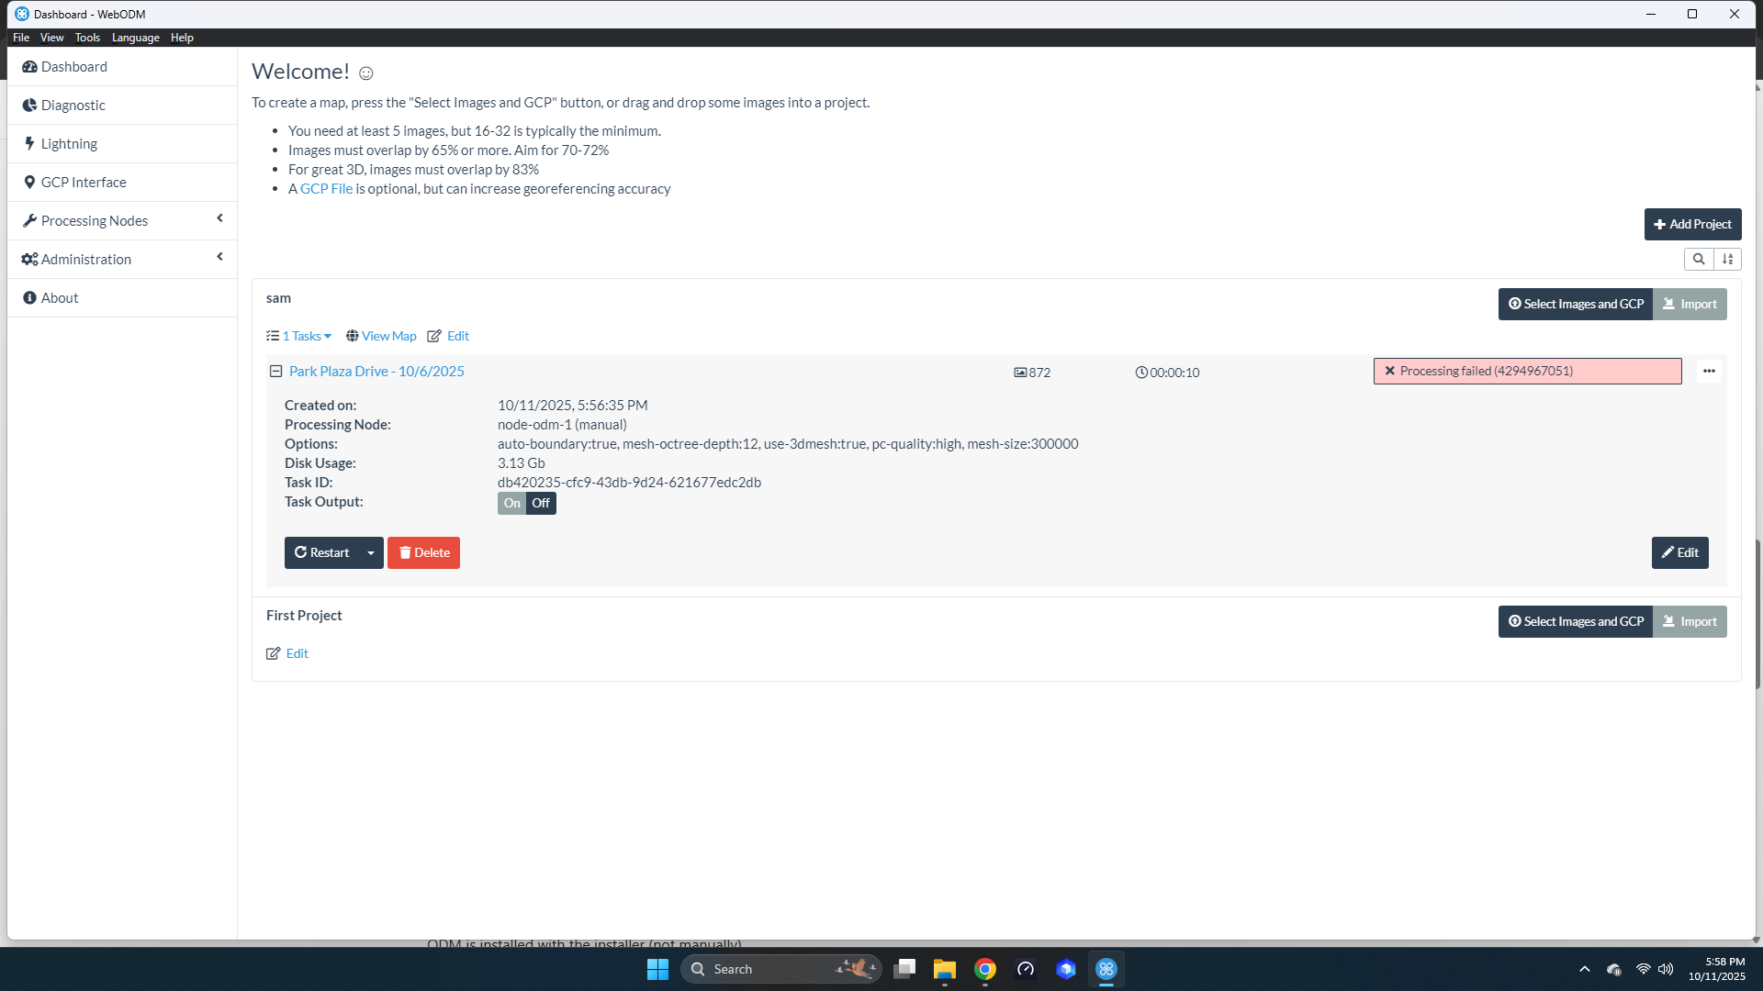Select Lightning in the sidebar
Screen dimensions: 1763x991
pyautogui.click(x=68, y=143)
